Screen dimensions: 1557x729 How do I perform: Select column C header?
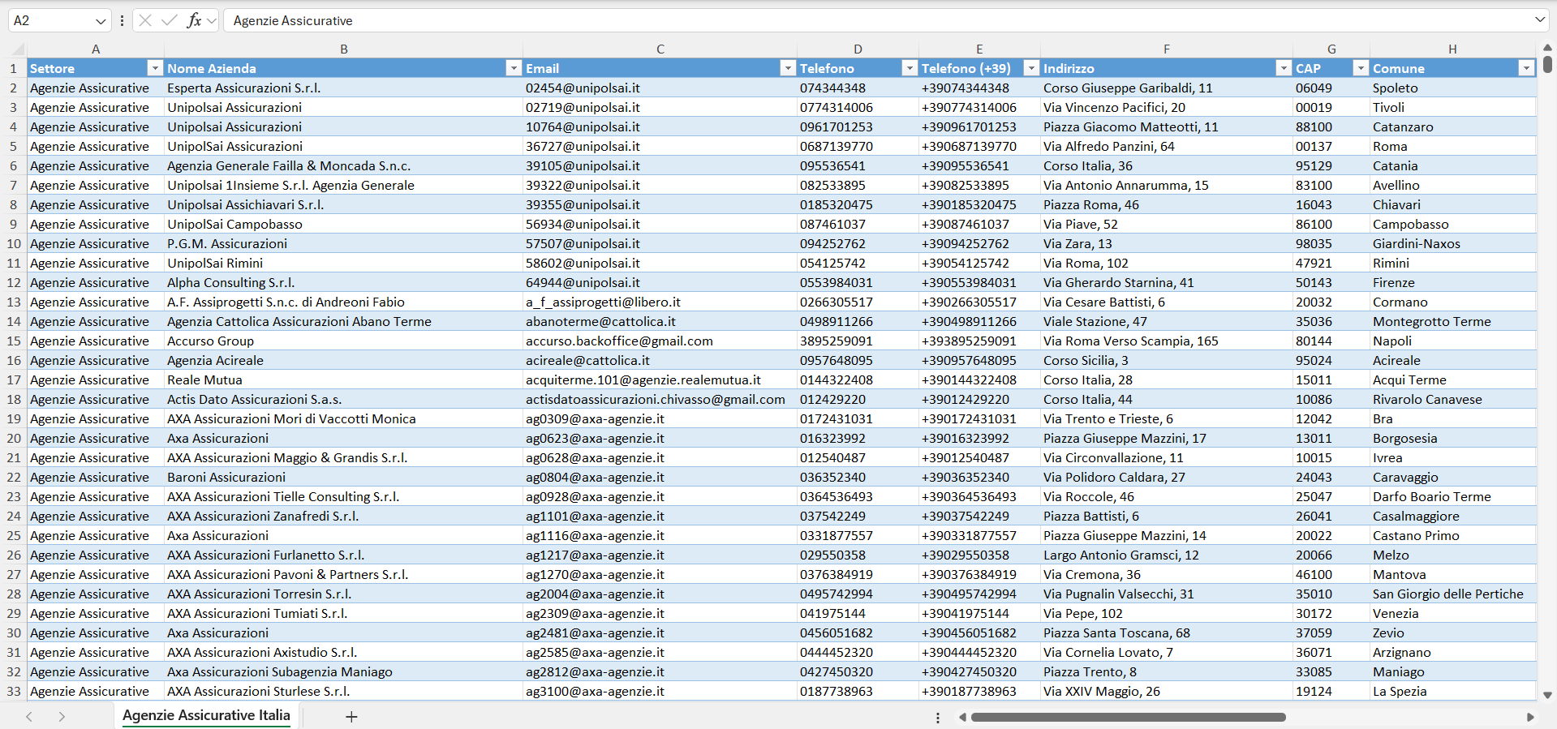click(660, 49)
